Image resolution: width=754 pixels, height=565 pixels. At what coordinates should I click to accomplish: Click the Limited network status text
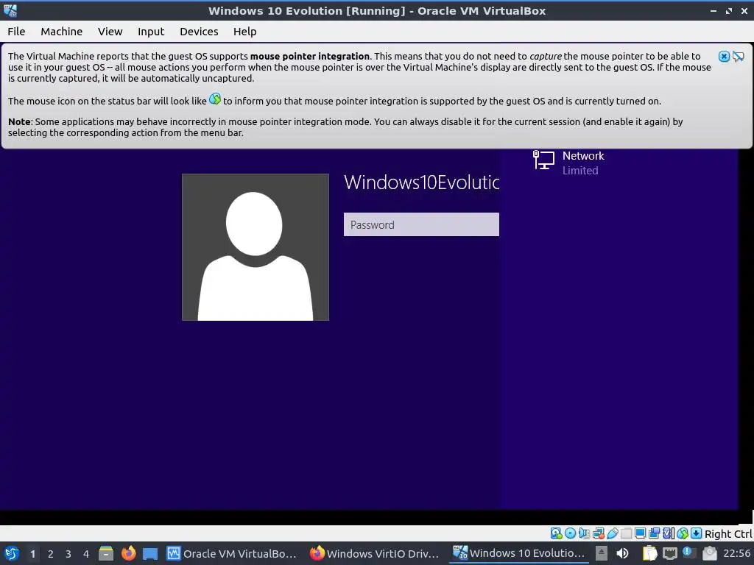pyautogui.click(x=580, y=171)
